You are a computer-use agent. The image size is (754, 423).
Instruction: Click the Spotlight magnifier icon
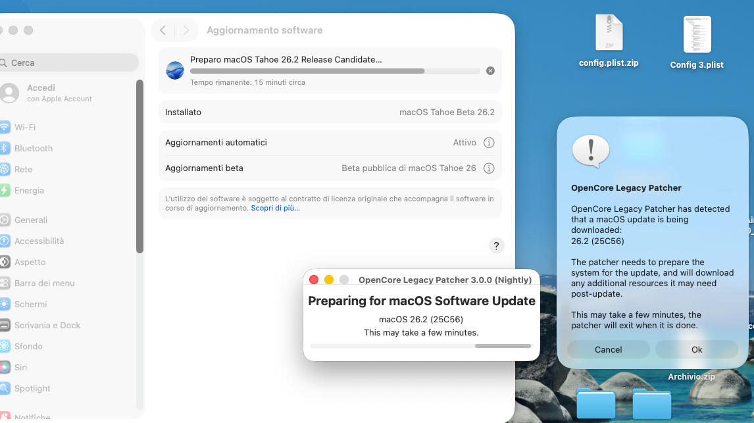pos(5,388)
